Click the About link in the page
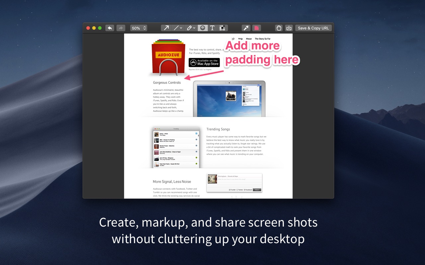 tap(249, 39)
